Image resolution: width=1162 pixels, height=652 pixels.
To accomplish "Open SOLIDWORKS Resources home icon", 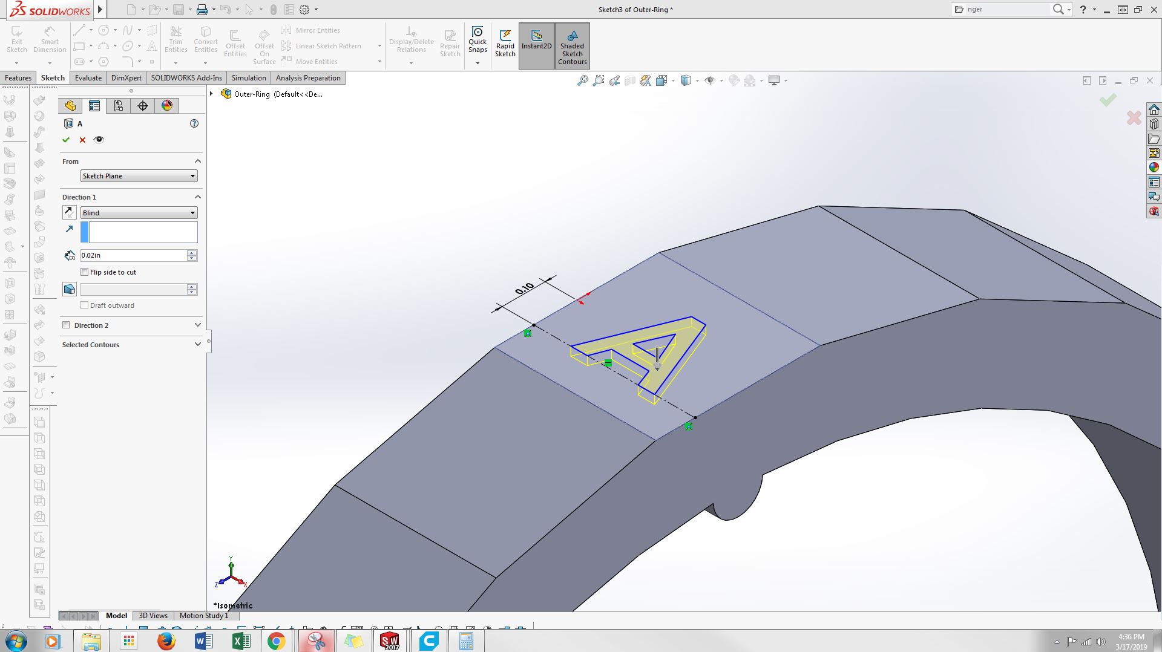I will (1154, 109).
